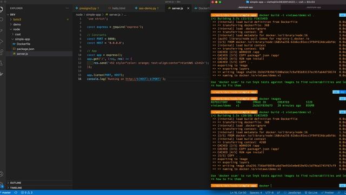Screen dimensions: 346x195
Task: Click the Python icon on the presigns3.py tab
Action: pos(77,8)
